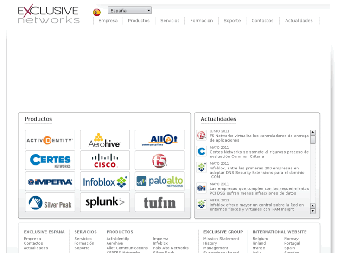Open the España country dropdown

[130, 10]
